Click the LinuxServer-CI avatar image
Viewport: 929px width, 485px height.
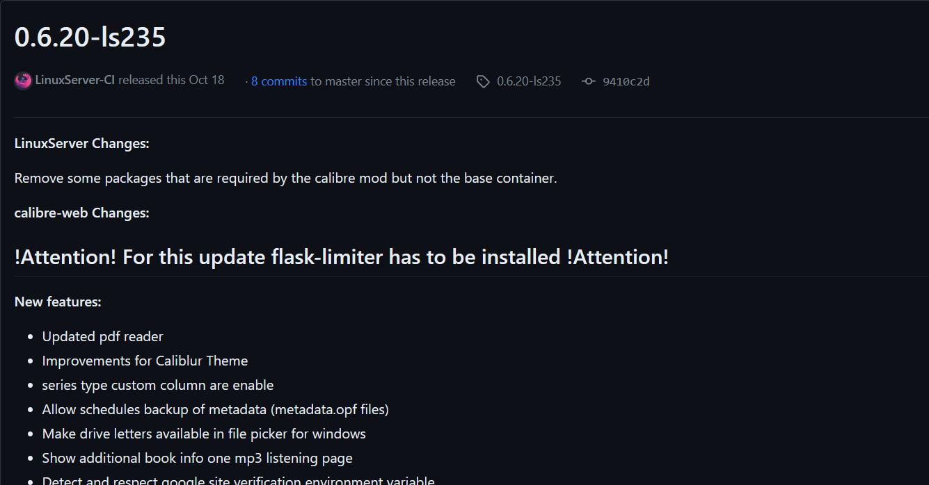[23, 81]
